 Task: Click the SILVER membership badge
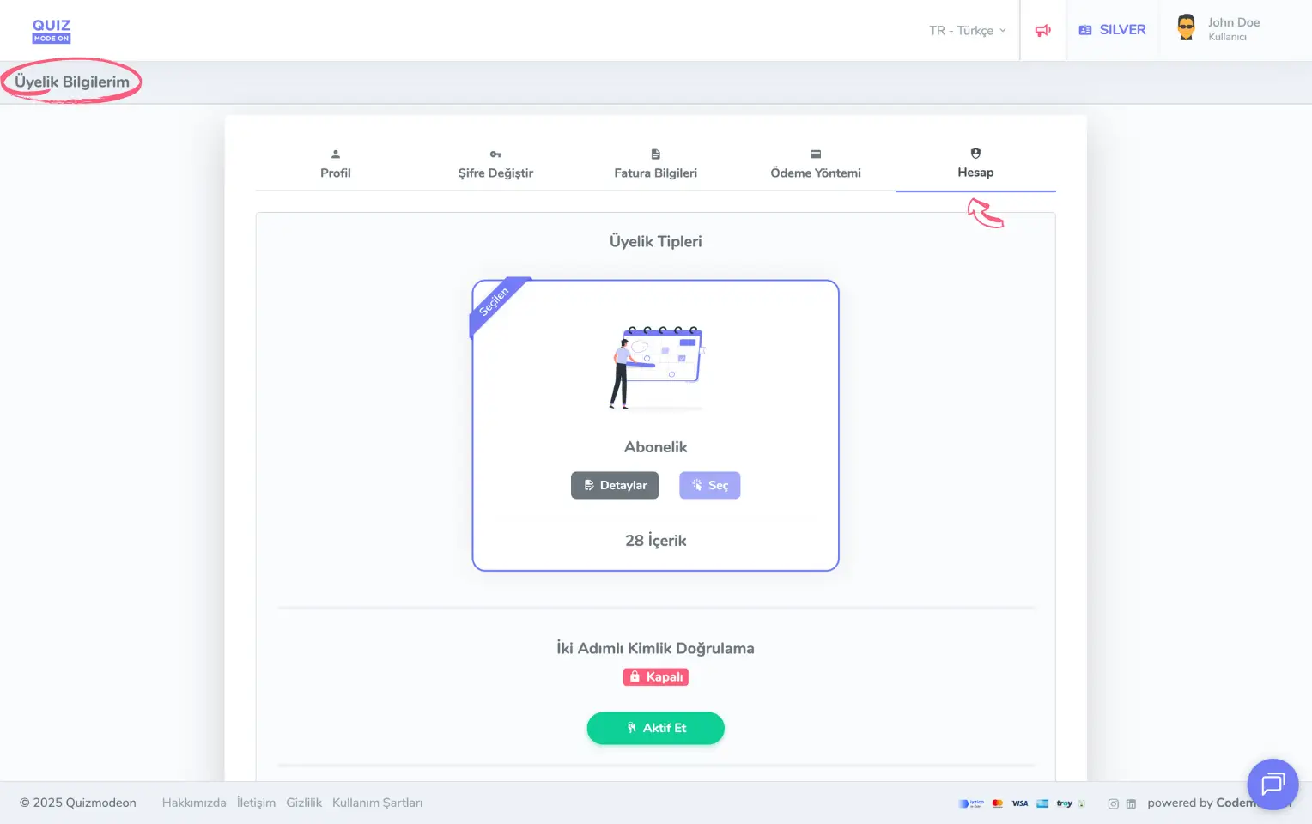tap(1112, 30)
